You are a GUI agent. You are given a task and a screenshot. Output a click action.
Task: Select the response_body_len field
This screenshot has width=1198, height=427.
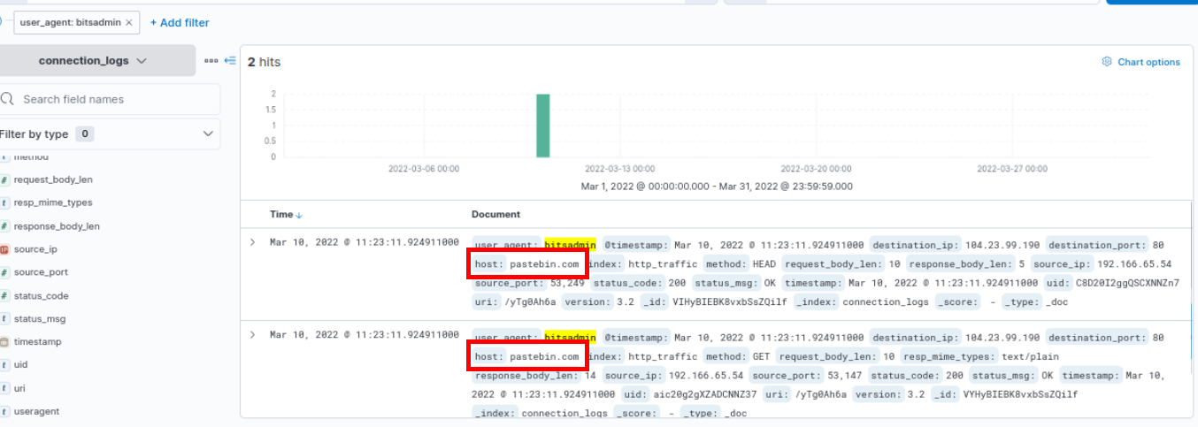coord(57,226)
